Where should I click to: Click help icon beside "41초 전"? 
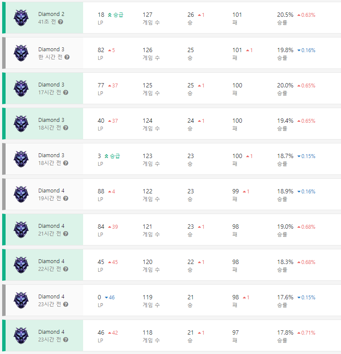tap(61, 22)
